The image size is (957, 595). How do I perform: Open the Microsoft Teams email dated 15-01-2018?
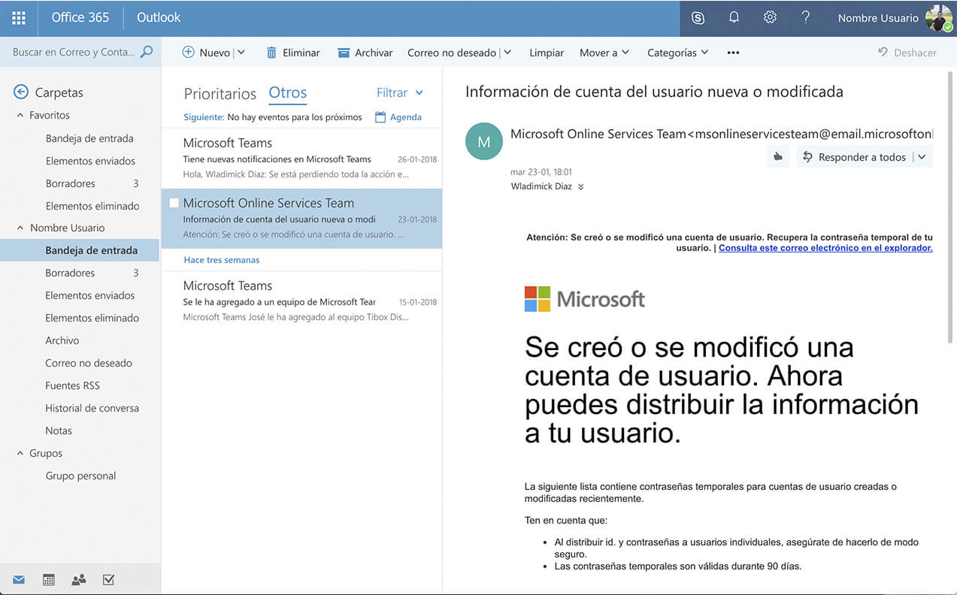(x=301, y=301)
